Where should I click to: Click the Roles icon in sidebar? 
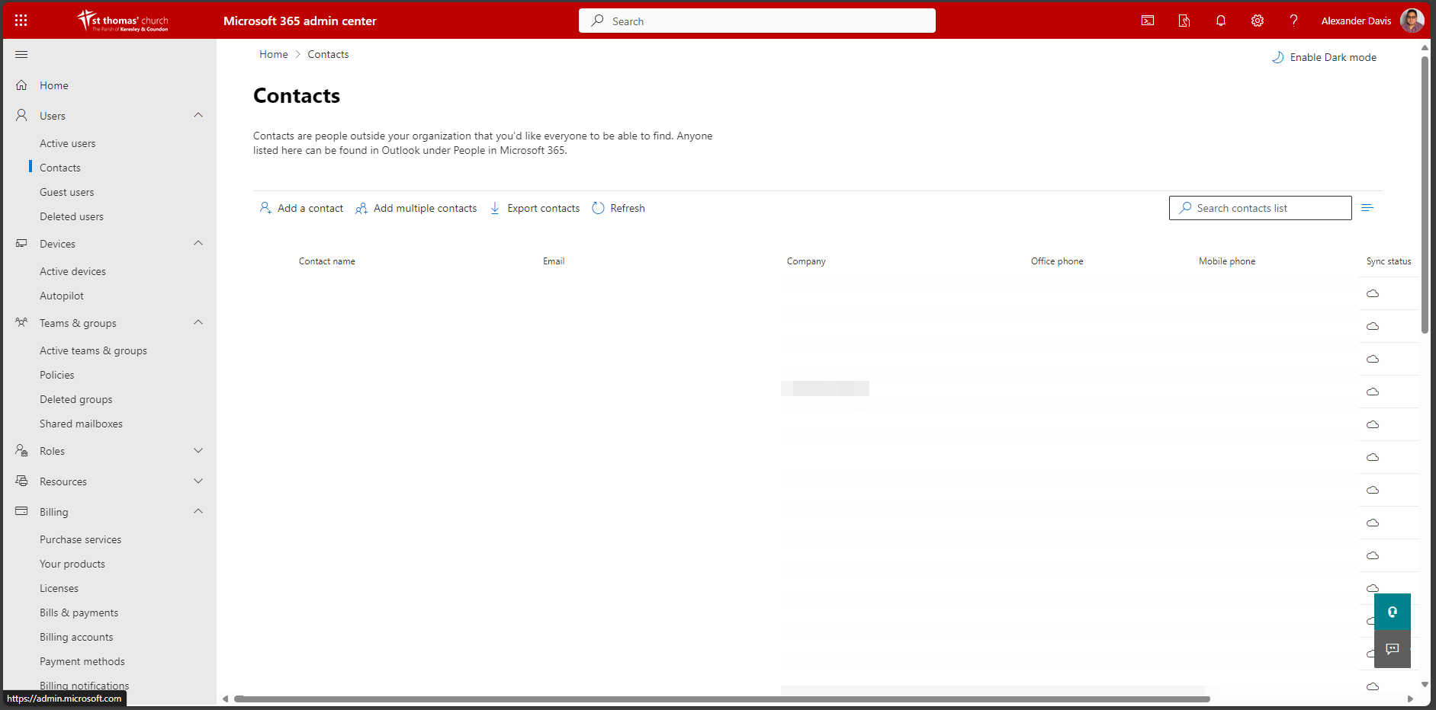(x=21, y=451)
